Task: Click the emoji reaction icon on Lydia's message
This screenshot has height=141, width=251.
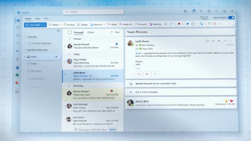Action: (x=207, y=41)
